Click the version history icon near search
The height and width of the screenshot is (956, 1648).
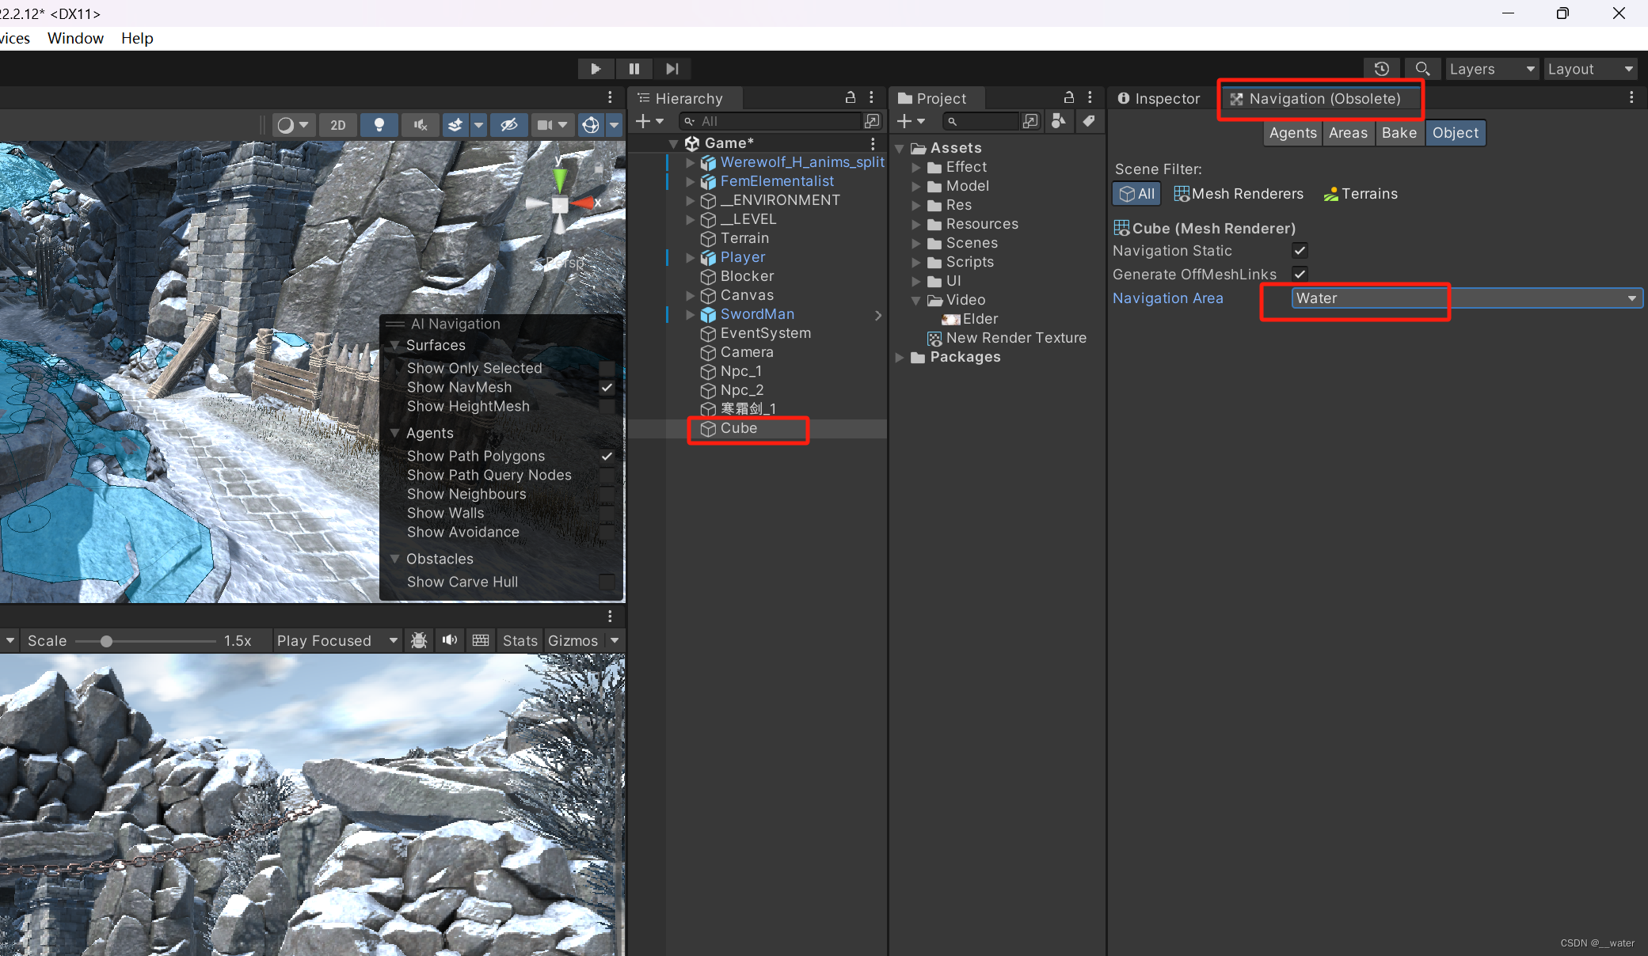click(x=1381, y=68)
